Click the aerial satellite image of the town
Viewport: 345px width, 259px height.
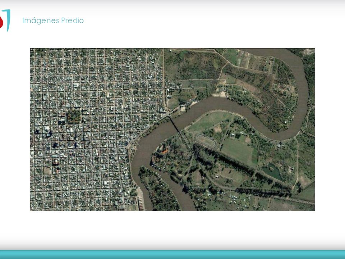(x=172, y=129)
